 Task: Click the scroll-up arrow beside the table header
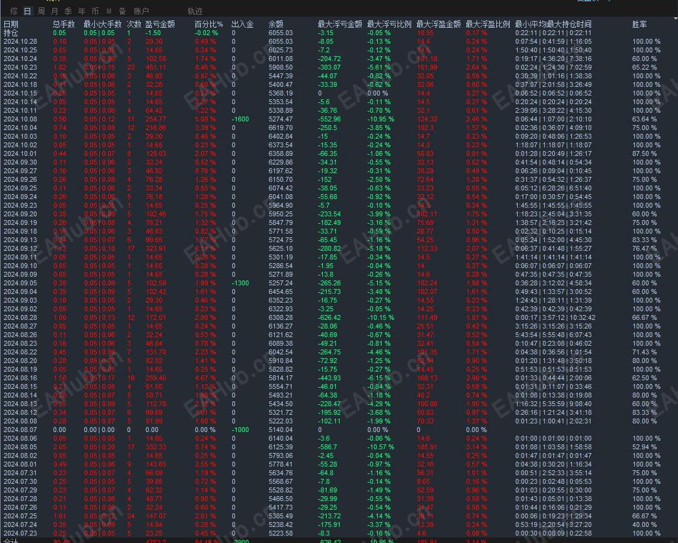tap(676, 19)
